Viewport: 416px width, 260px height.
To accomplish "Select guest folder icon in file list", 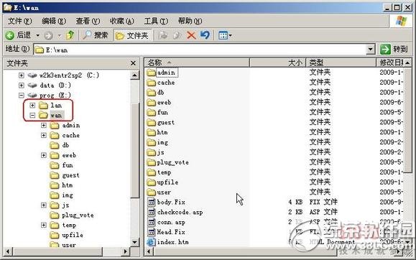I will click(151, 122).
